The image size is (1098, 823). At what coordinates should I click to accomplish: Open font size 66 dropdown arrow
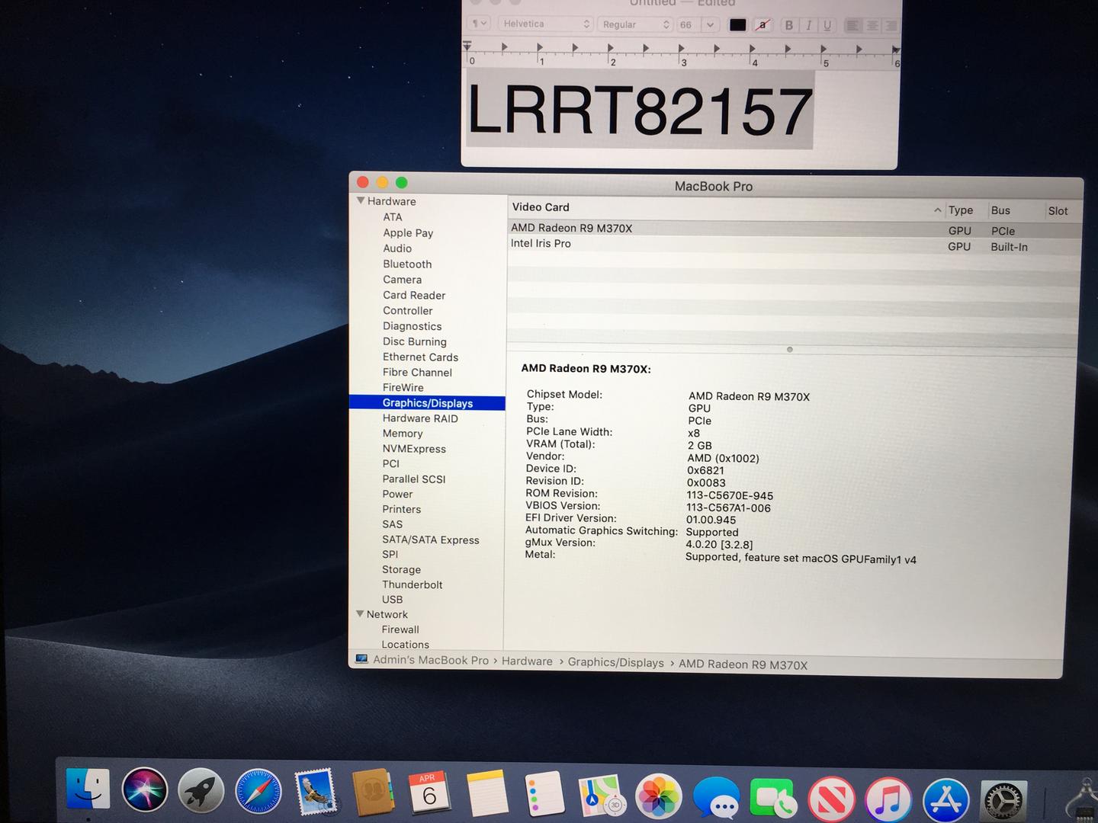[710, 24]
